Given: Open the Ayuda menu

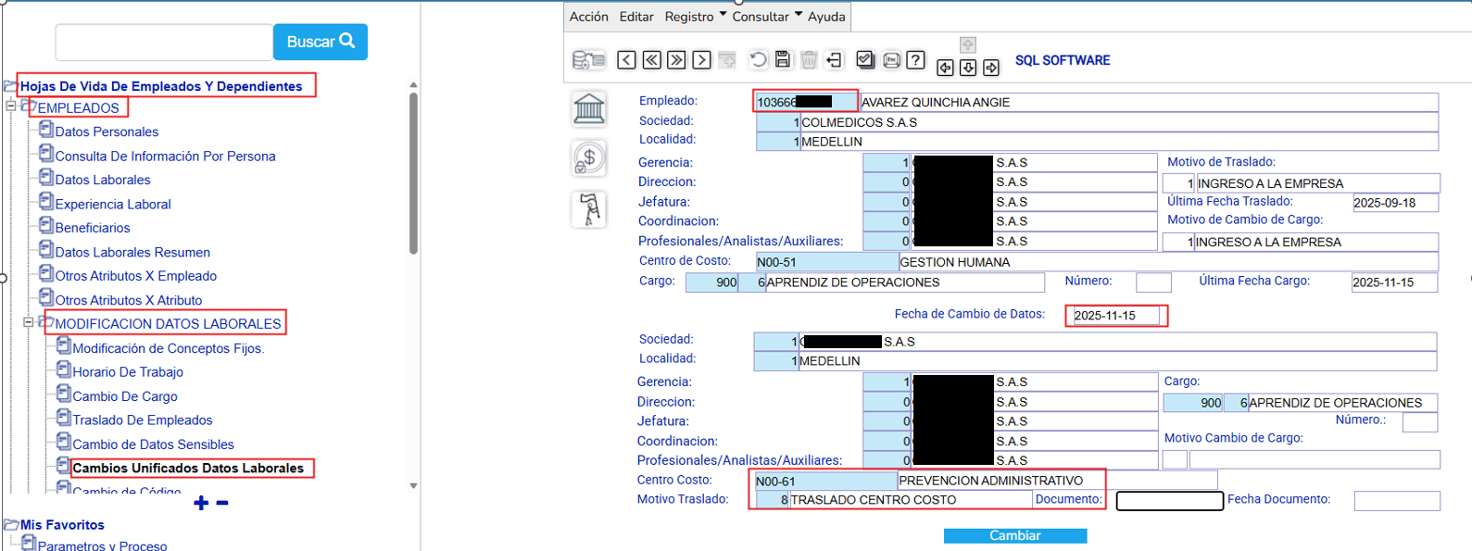Looking at the screenshot, I should point(825,17).
